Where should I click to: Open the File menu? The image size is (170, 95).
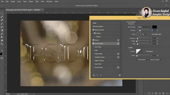point(2,2)
